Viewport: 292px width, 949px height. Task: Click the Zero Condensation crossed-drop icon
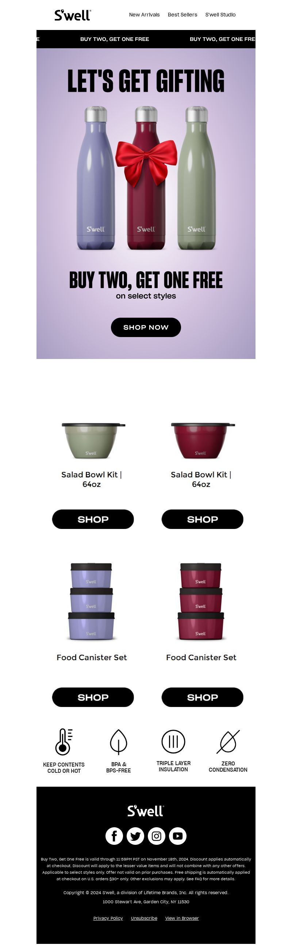(x=228, y=742)
